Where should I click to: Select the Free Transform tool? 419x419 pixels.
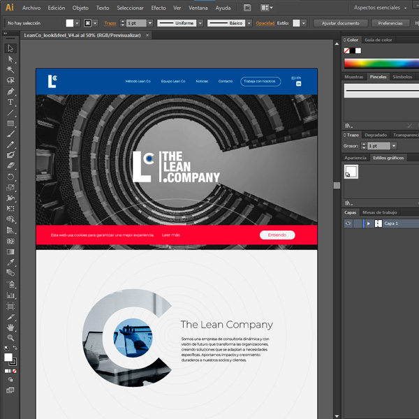tap(10, 208)
